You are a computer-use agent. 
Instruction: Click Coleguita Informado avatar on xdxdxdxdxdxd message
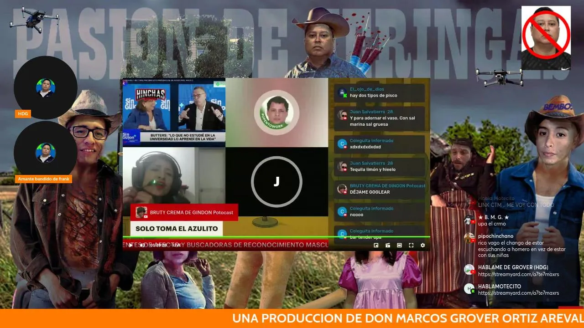tap(342, 144)
